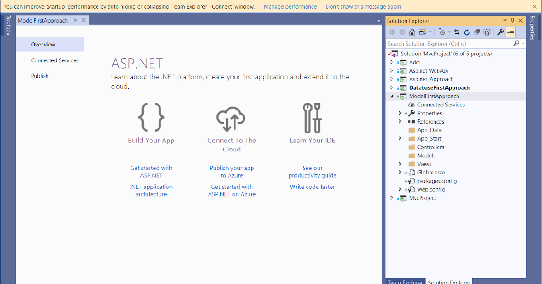Pin the ModelFirstApproach document tab
542x284 pixels.
(75, 20)
